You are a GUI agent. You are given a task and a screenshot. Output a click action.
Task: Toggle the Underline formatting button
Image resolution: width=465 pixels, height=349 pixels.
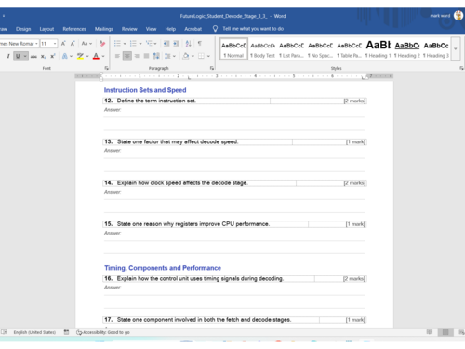point(18,56)
